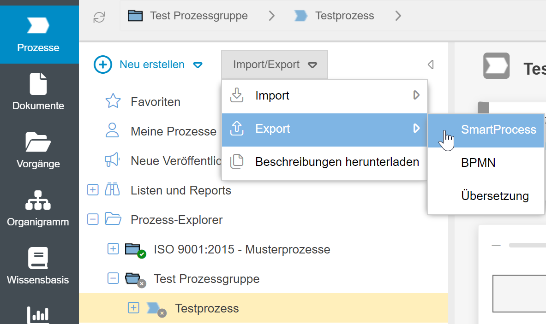The height and width of the screenshot is (324, 546).
Task: Click the plus icon for Neu erstellen
Action: click(102, 65)
